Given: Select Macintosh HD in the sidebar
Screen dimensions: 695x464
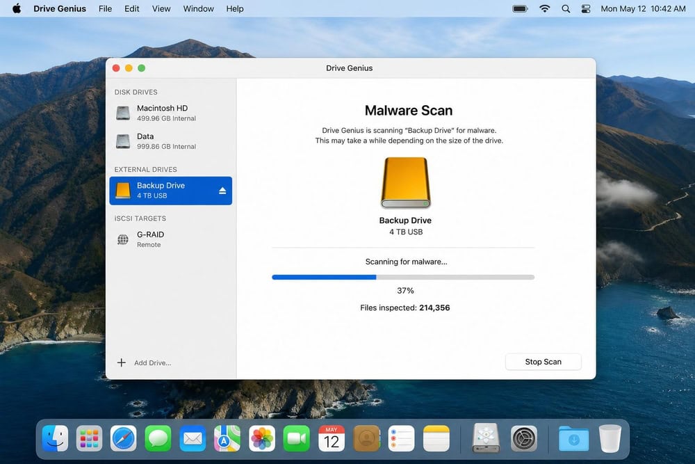Looking at the screenshot, I should point(171,113).
